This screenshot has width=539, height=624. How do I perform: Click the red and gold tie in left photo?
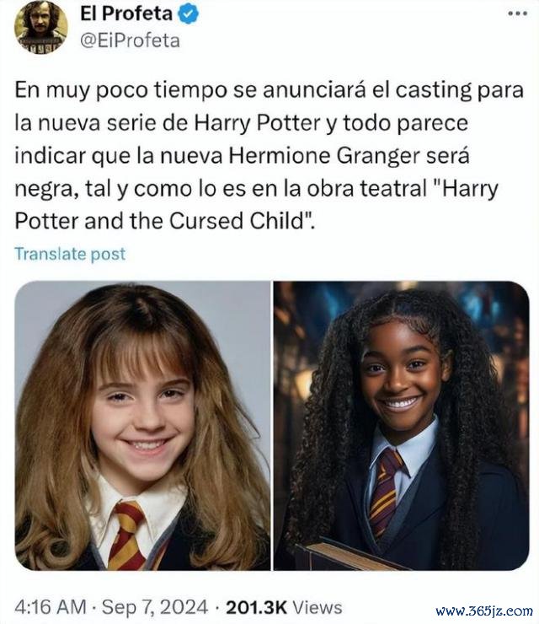click(x=128, y=535)
